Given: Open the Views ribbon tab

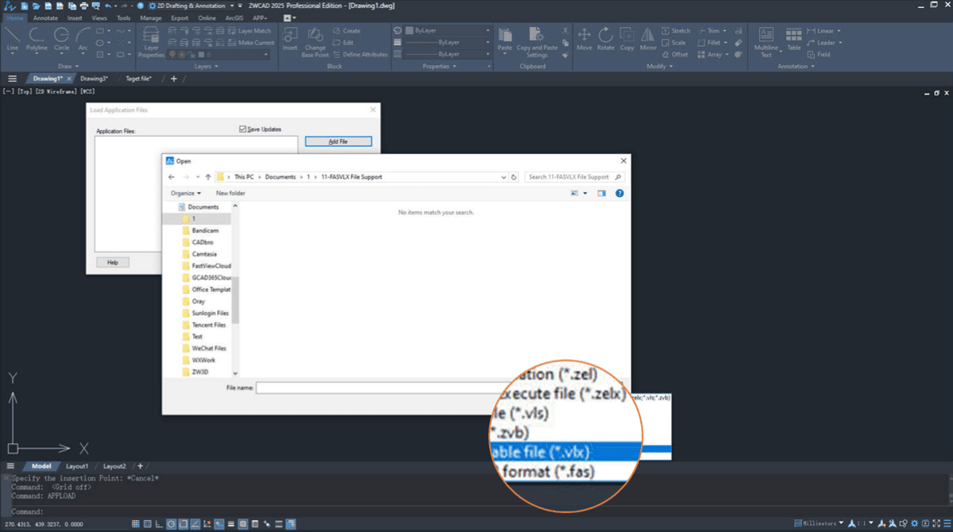Looking at the screenshot, I should click(x=99, y=17).
